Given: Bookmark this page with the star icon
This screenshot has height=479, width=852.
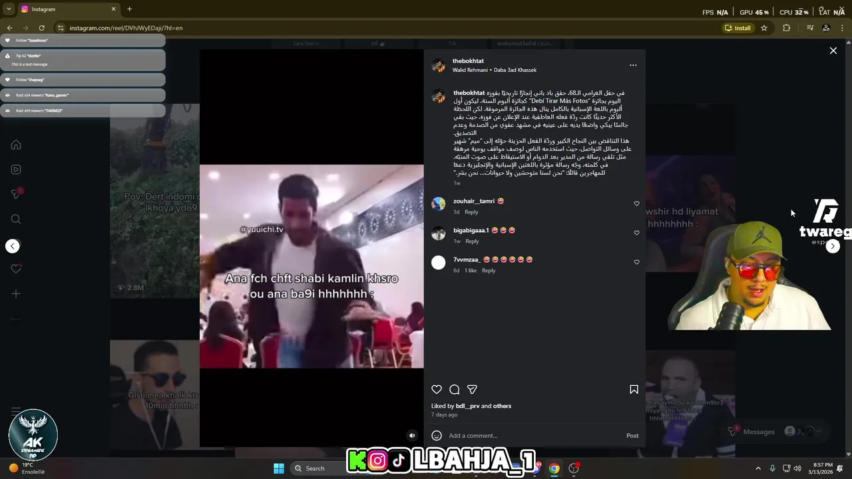Looking at the screenshot, I should coord(764,28).
